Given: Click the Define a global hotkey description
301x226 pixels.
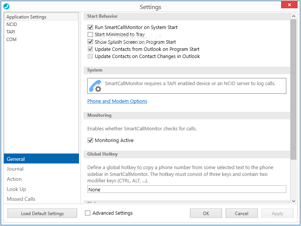Looking at the screenshot, I should (x=180, y=174).
